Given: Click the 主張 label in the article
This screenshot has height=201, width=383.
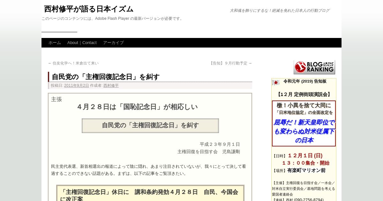Looking at the screenshot, I should coord(56,99).
